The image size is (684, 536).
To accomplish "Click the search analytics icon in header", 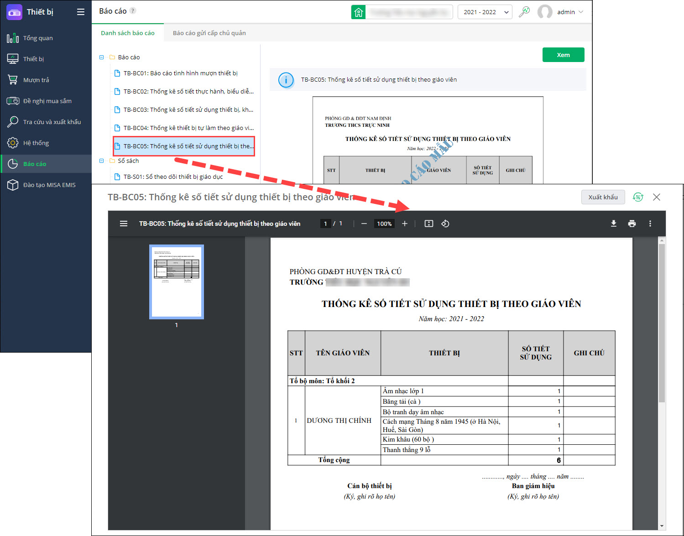I will [524, 12].
